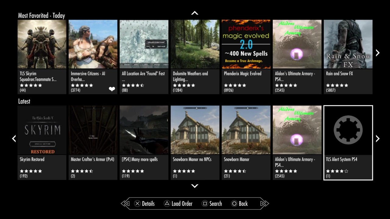Advance the Latest row with right arrow
This screenshot has width=390, height=219.
tap(378, 139)
